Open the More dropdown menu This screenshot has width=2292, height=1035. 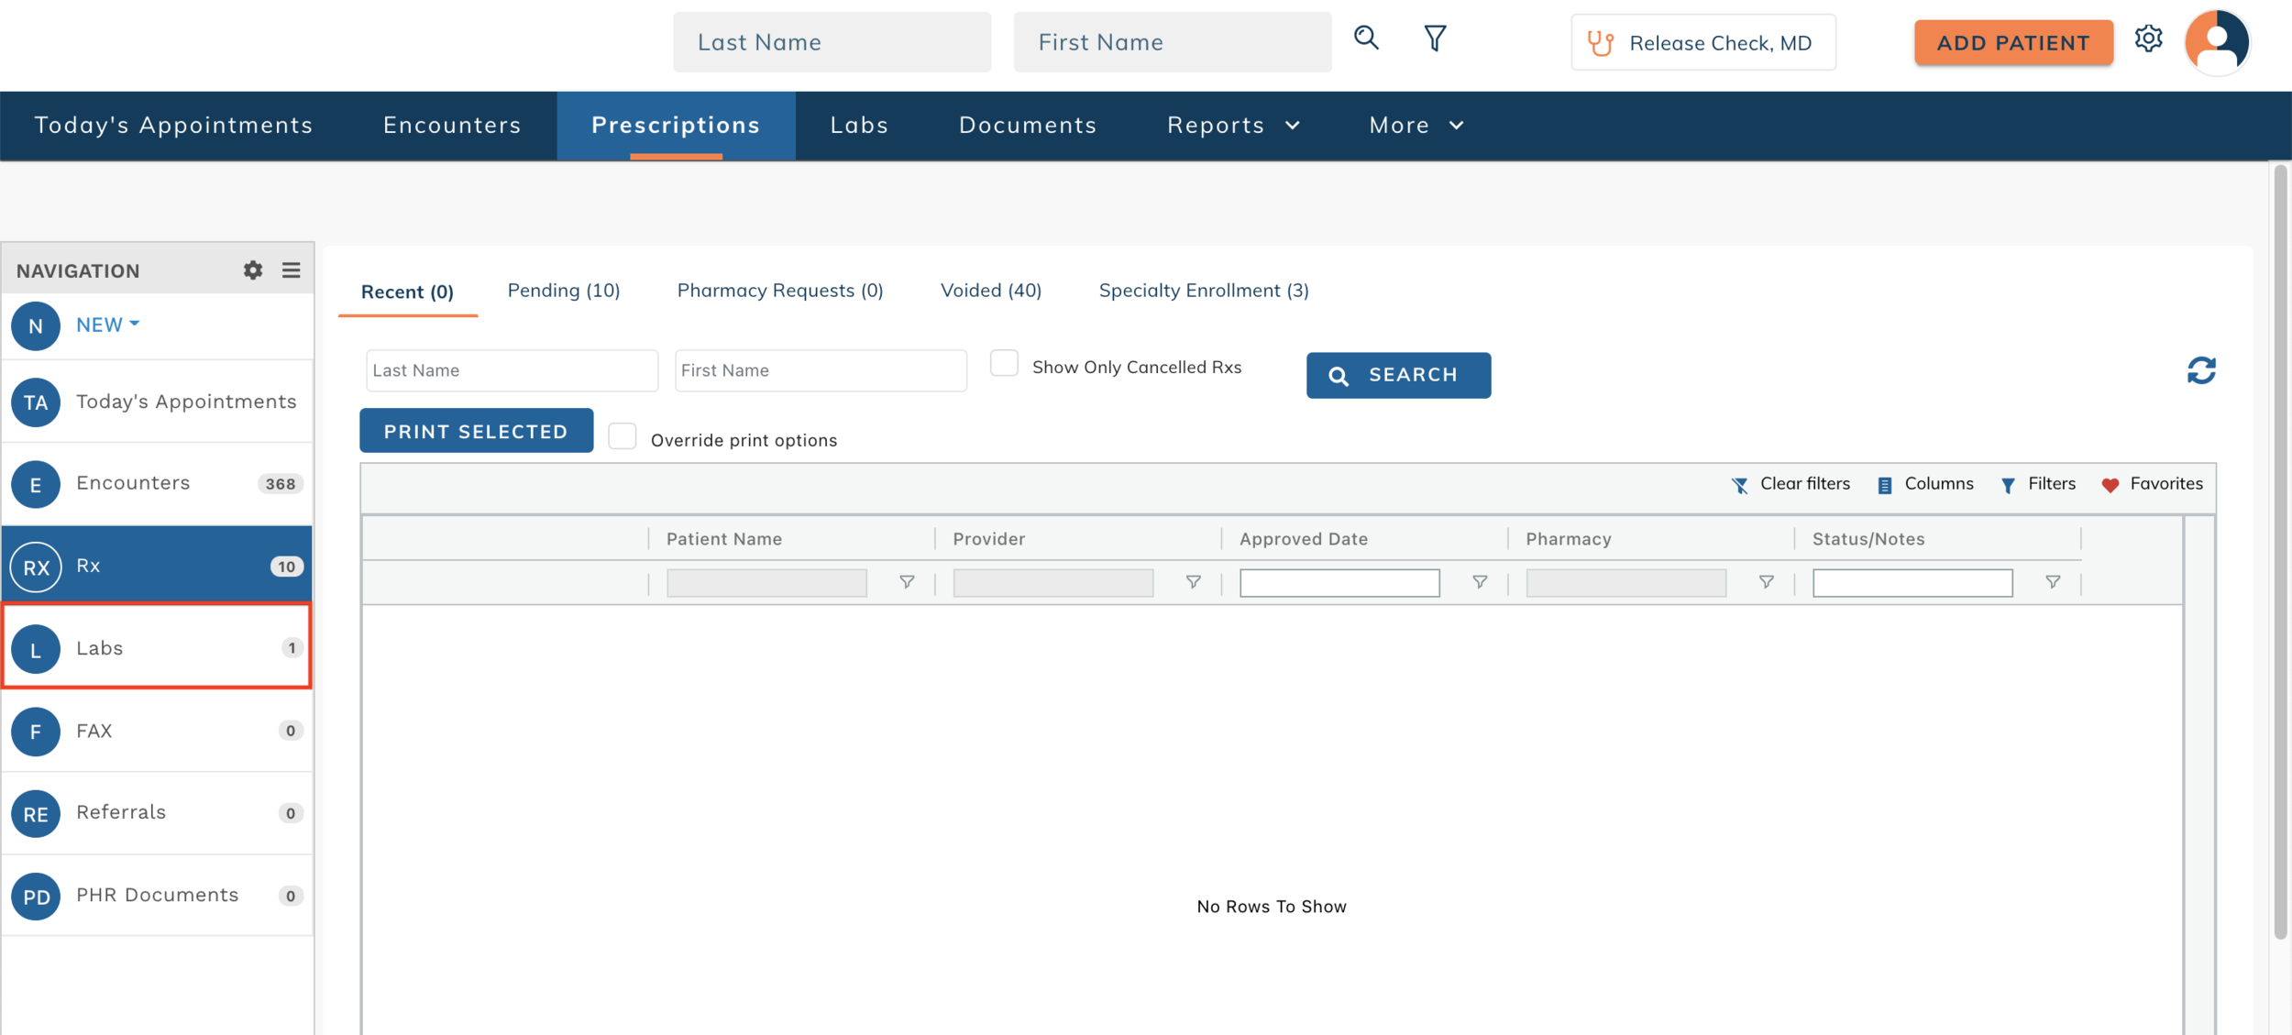1416,126
